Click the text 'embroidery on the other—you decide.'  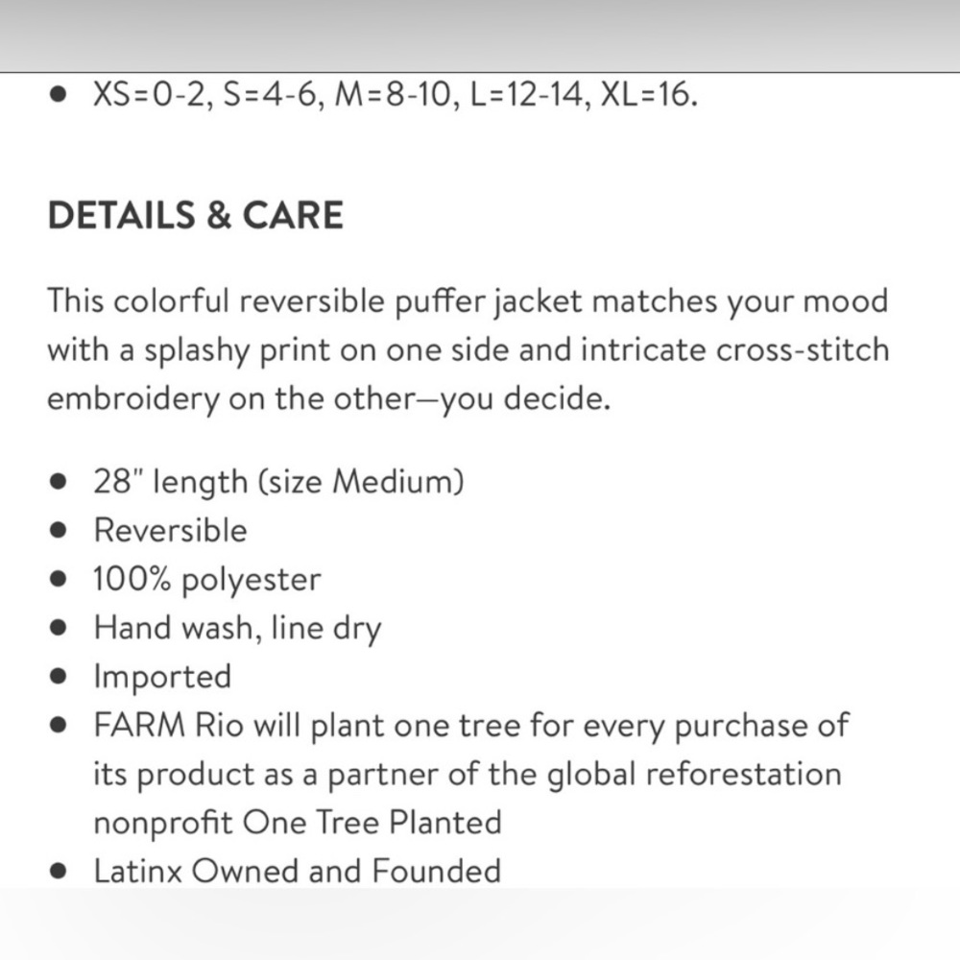coord(328,399)
